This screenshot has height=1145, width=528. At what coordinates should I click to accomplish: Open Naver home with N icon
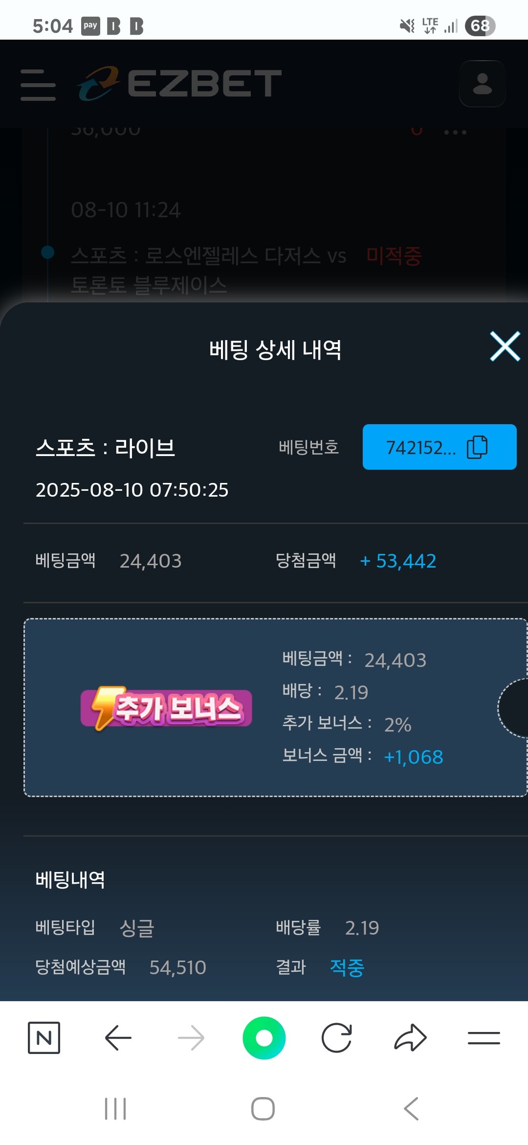(x=44, y=1037)
